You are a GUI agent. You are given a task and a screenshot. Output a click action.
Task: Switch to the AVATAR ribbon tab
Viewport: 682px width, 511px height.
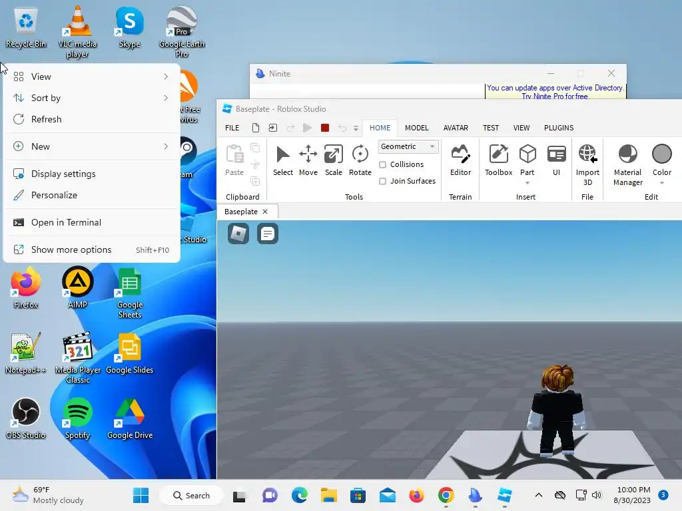click(456, 128)
